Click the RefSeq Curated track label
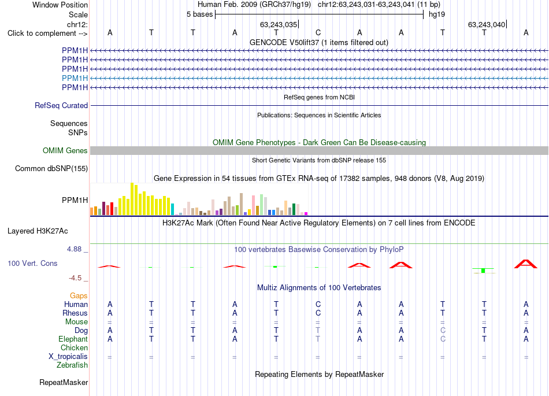The image size is (549, 396). pos(61,105)
